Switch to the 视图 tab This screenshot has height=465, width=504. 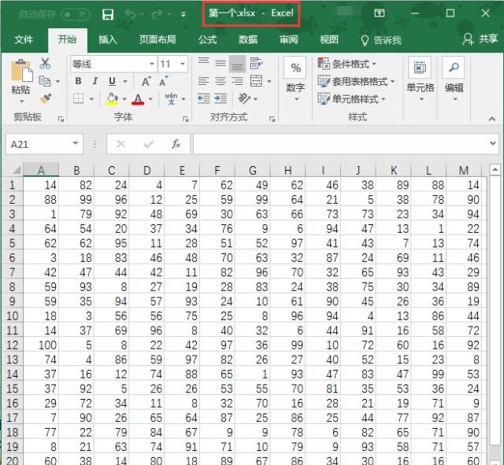329,39
